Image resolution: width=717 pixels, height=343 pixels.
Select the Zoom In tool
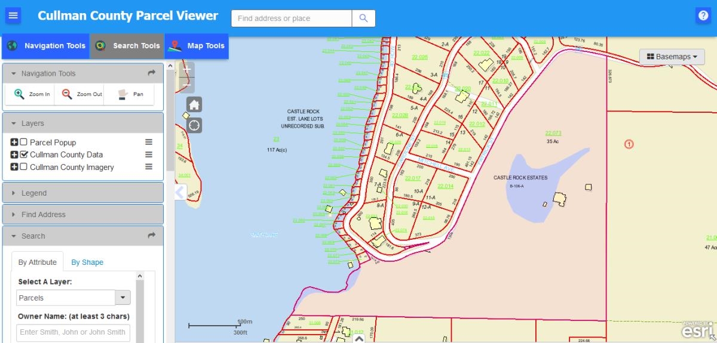click(31, 94)
